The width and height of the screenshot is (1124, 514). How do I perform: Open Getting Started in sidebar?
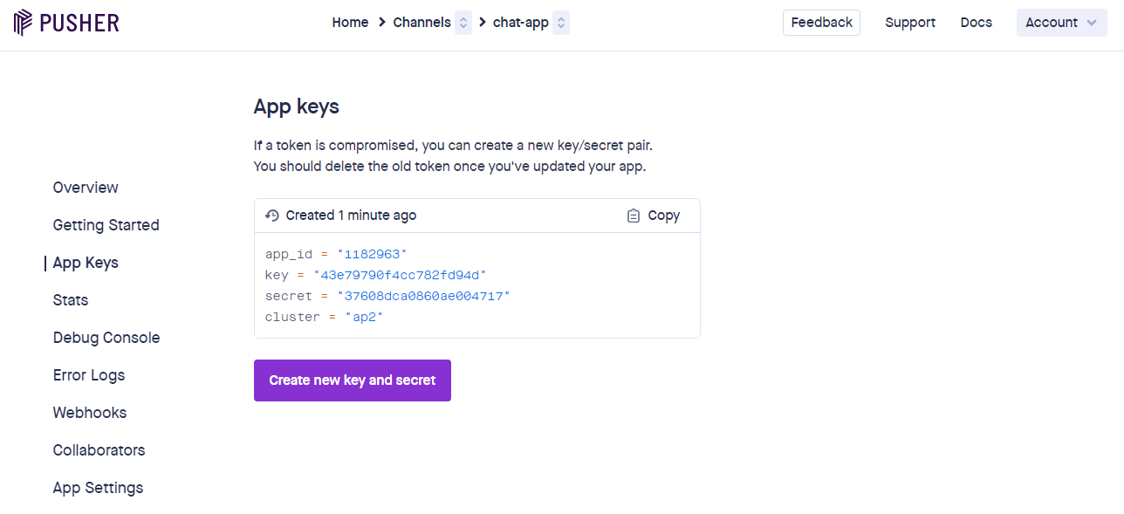(x=106, y=225)
